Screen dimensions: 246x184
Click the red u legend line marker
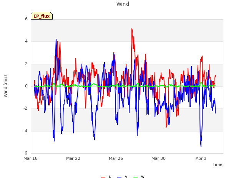103,177
